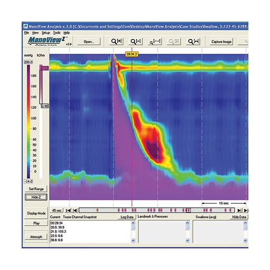The height and width of the screenshot is (270, 270).
Task: Step back one frame on timeline
Action: (x=75, y=210)
